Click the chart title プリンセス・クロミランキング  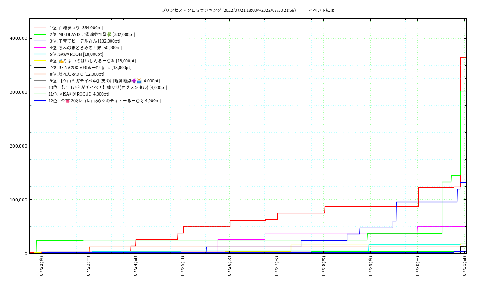coord(191,10)
